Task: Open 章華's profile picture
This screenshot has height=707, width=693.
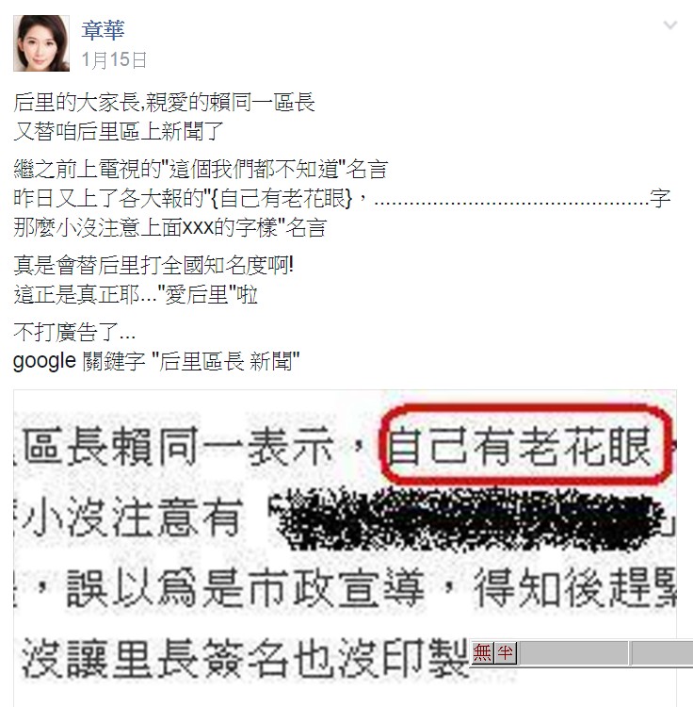Action: click(x=41, y=43)
